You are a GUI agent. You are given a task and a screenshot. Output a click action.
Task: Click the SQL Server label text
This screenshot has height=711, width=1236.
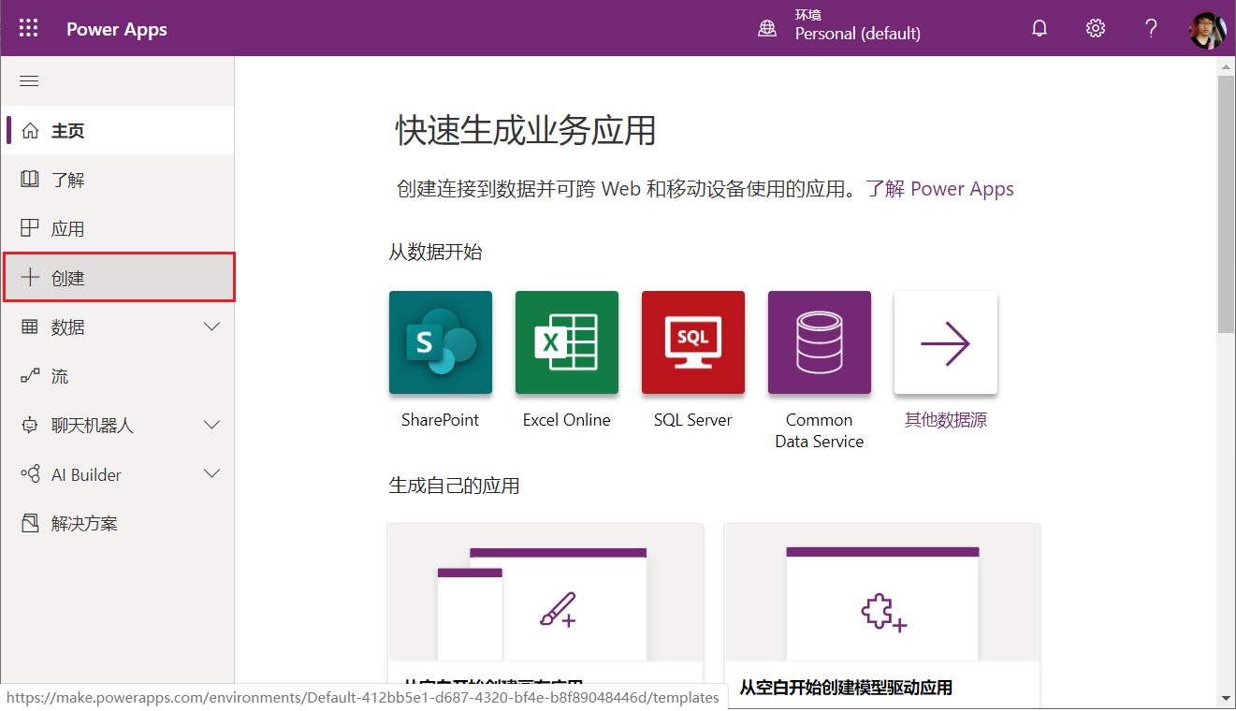[693, 420]
